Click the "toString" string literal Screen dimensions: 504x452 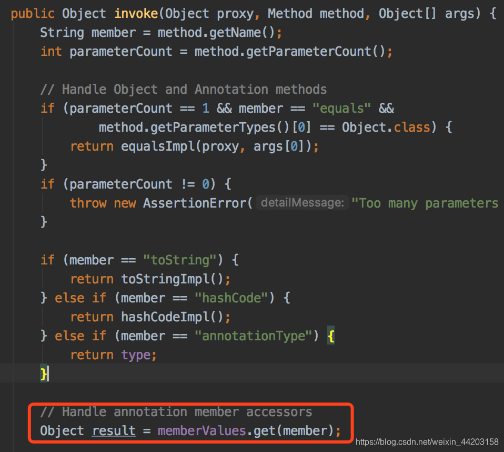click(180, 260)
